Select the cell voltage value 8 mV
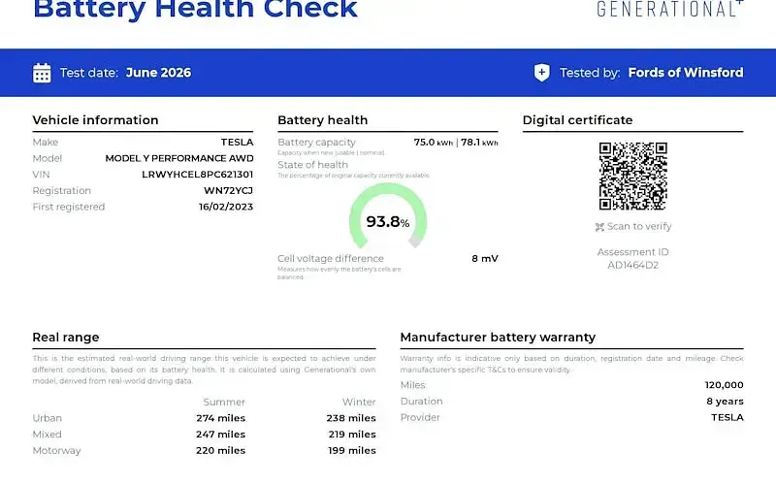The width and height of the screenshot is (776, 485). [x=484, y=258]
